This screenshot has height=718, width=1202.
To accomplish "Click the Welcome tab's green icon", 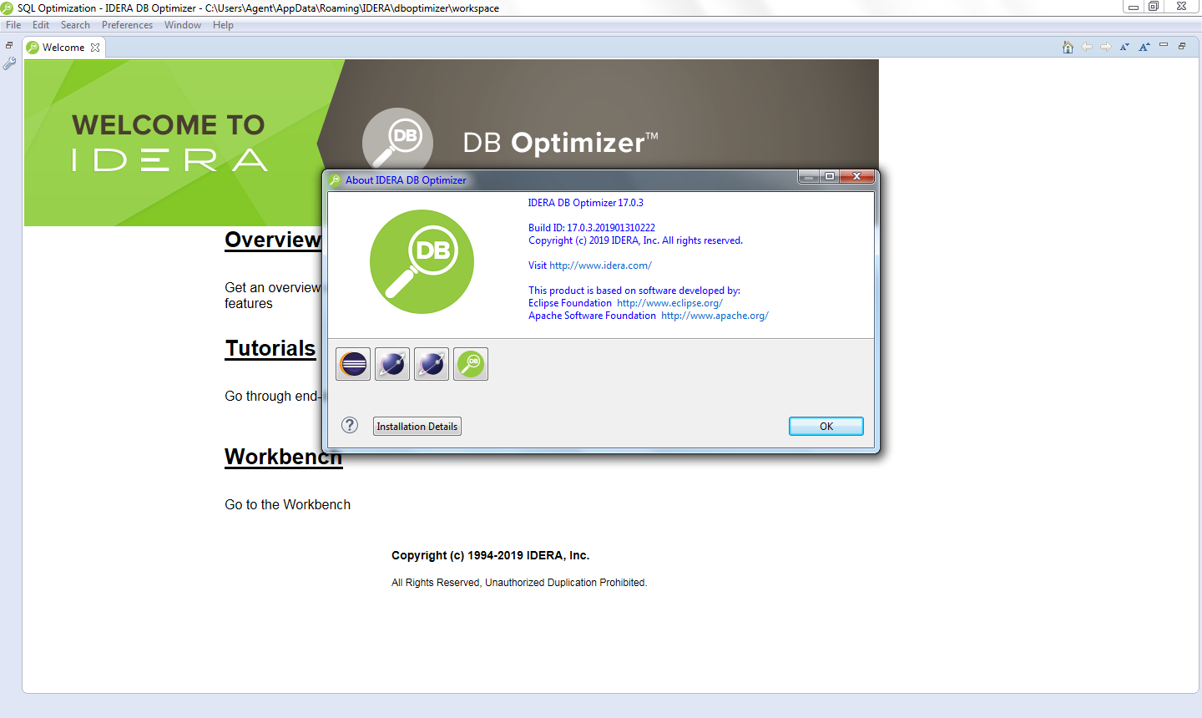I will [33, 48].
